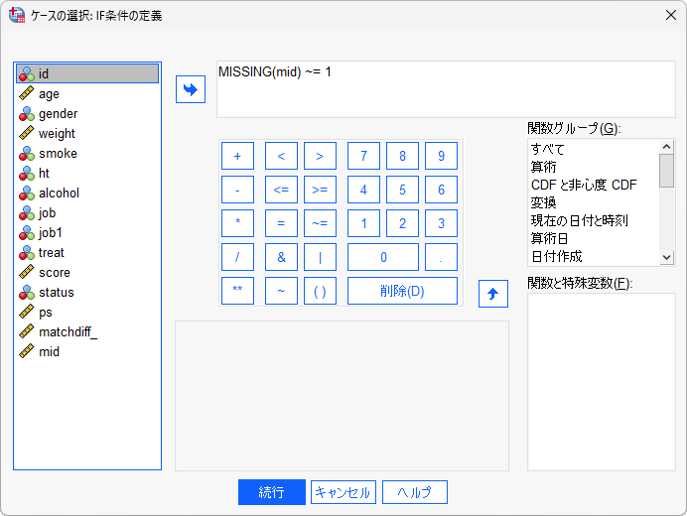Screen dimensions: 687x516
Task: Select the mid variable
Action: (x=49, y=352)
